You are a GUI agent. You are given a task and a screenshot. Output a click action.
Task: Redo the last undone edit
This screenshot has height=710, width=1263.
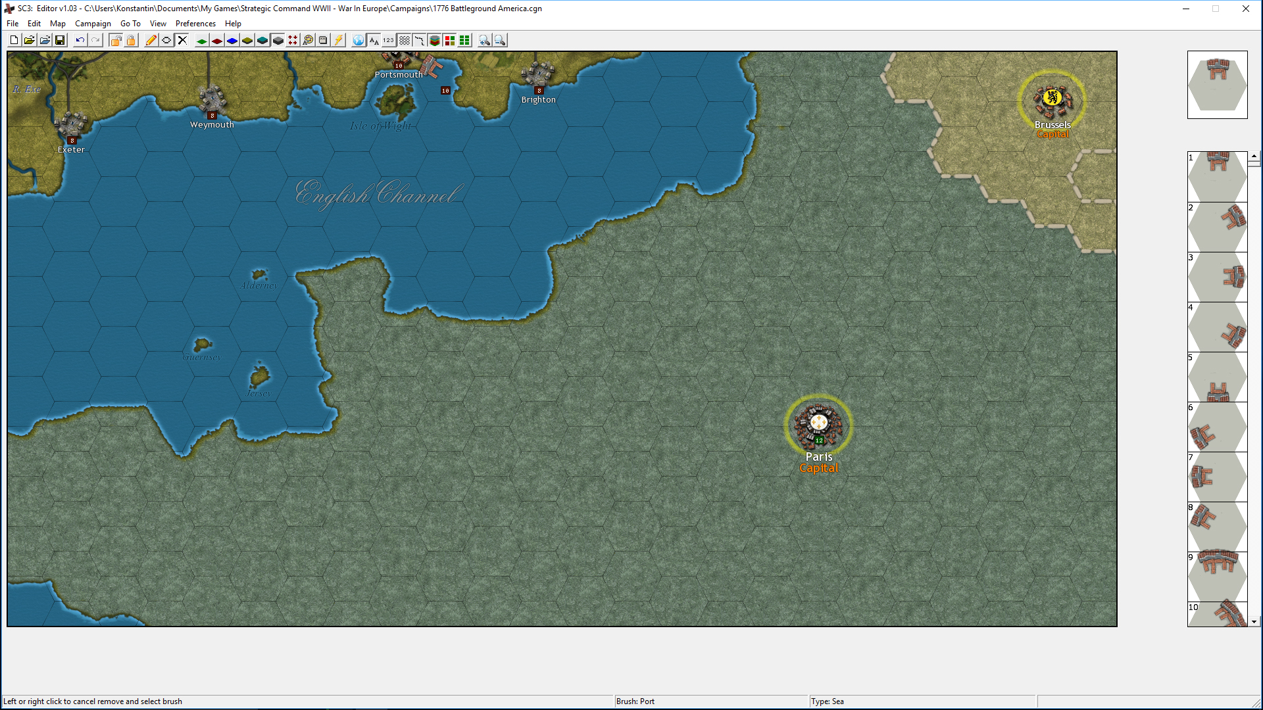[95, 40]
